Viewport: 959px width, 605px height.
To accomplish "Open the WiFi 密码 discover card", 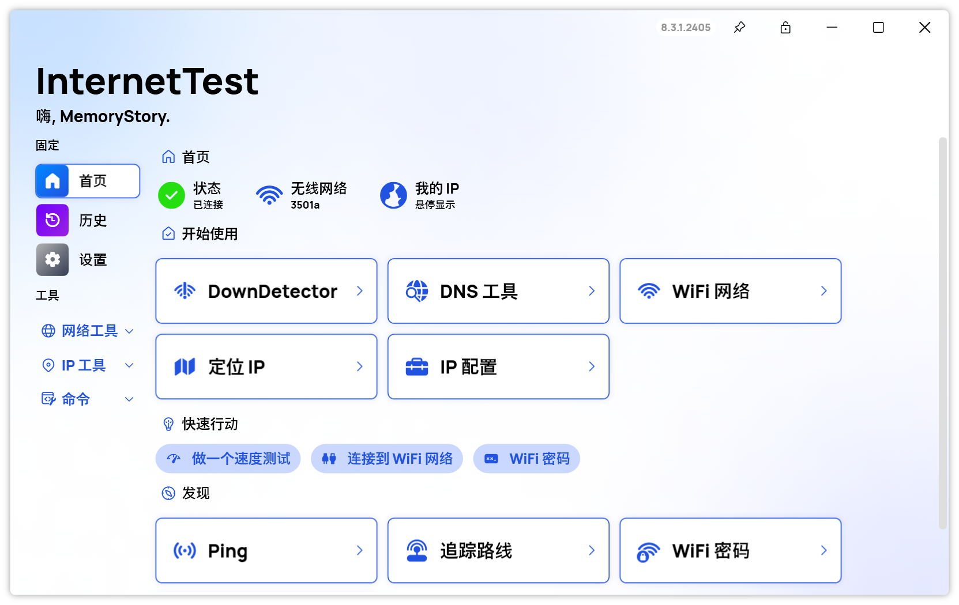I will pyautogui.click(x=731, y=550).
